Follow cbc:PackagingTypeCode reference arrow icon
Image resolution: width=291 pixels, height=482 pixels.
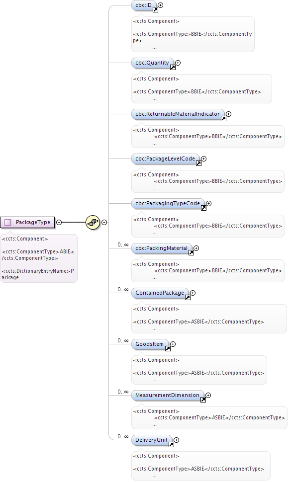click(203, 208)
